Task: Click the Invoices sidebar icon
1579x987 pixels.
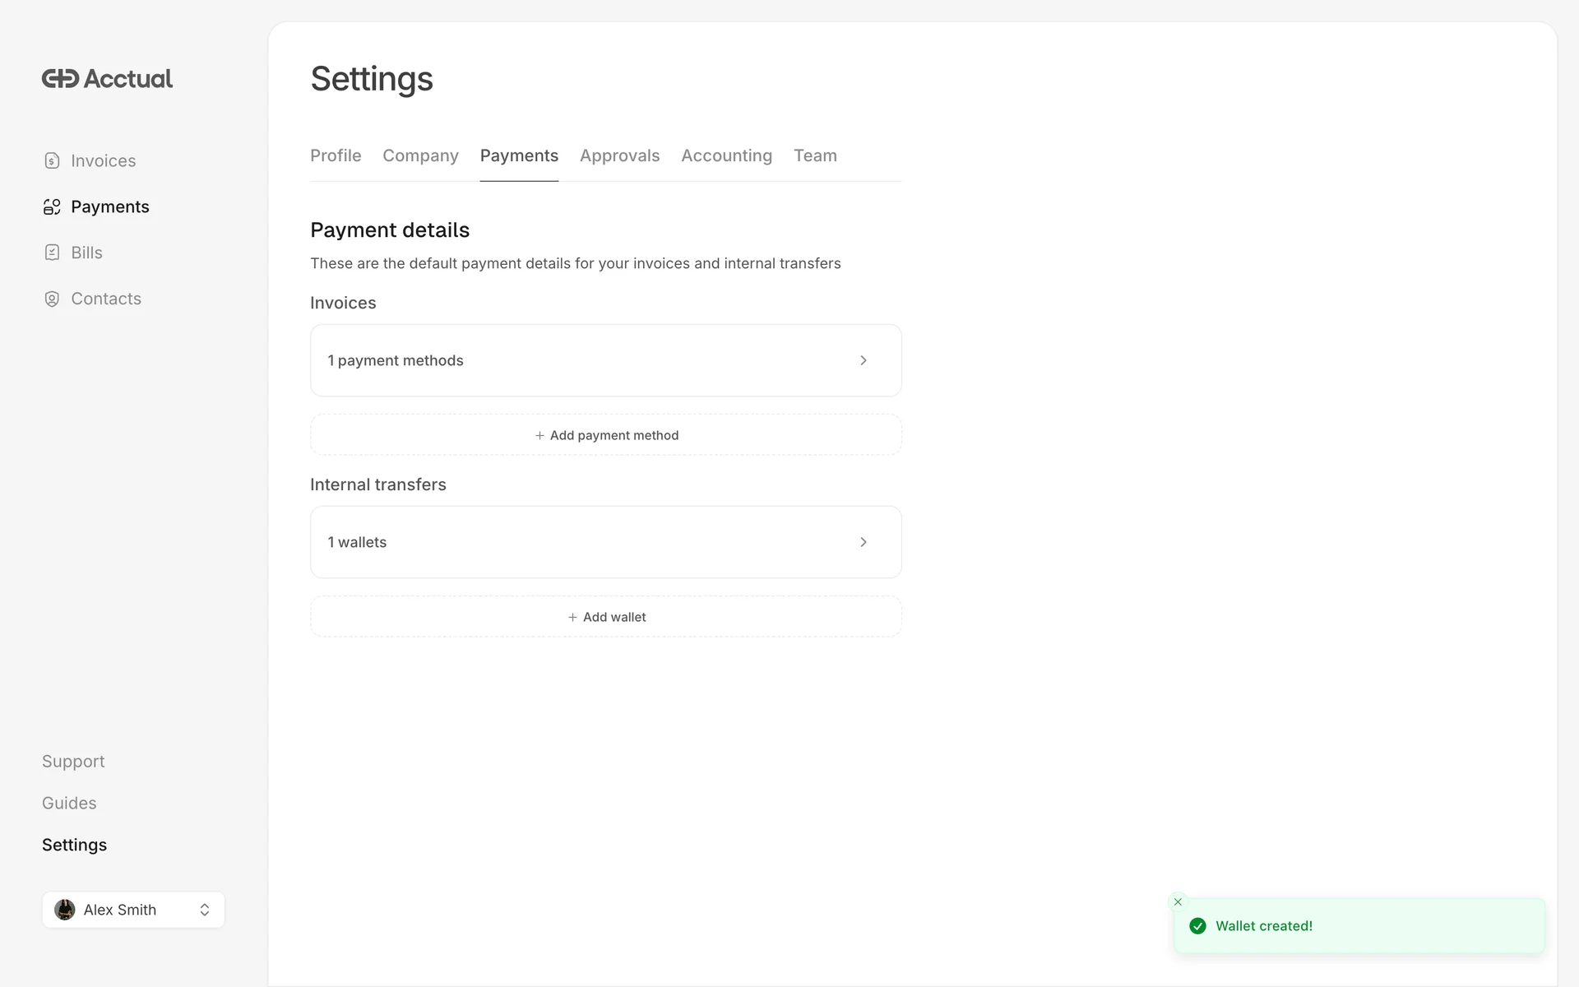Action: (52, 161)
